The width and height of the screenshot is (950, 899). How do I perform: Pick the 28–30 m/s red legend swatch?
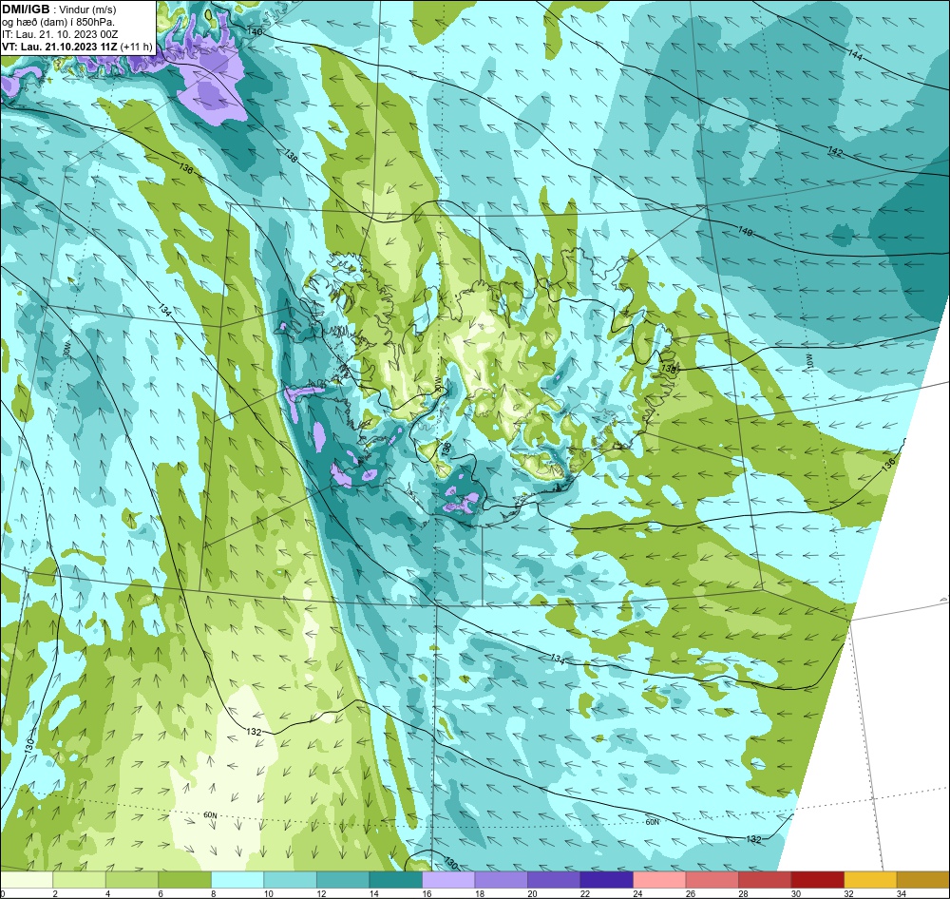pos(765,879)
